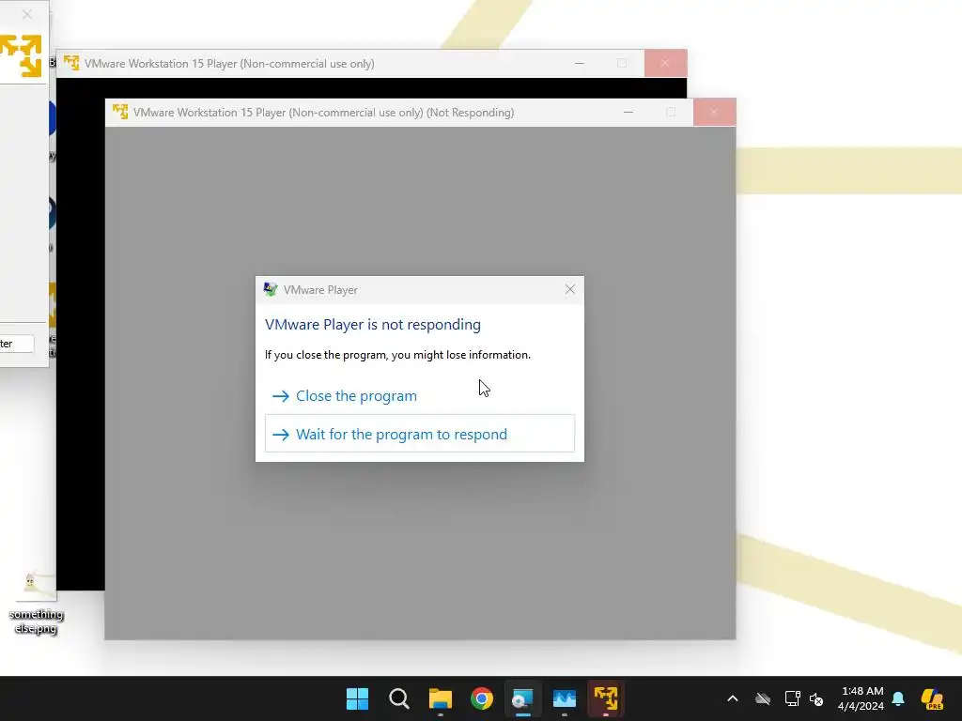
Task: Switch to VMware Player taskbar icon
Action: (606, 698)
